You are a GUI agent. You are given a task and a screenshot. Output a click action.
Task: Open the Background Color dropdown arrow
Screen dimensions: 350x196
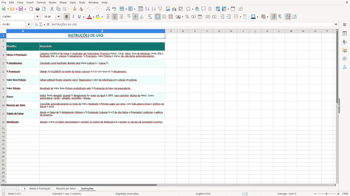[102, 17]
